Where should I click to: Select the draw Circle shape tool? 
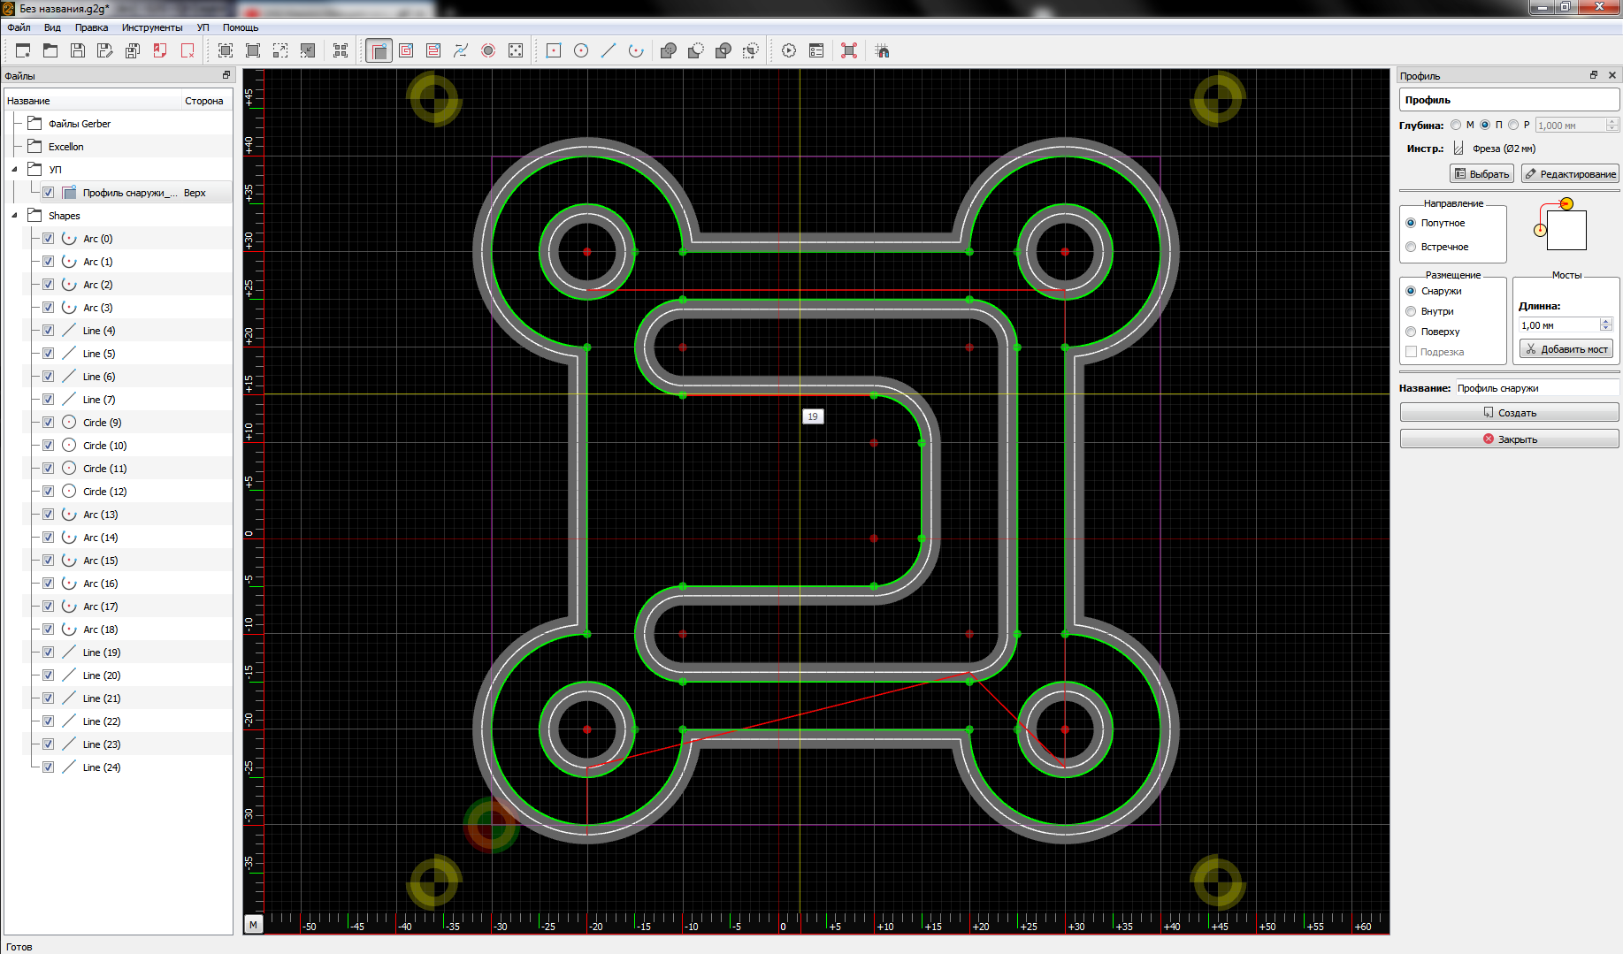581,50
